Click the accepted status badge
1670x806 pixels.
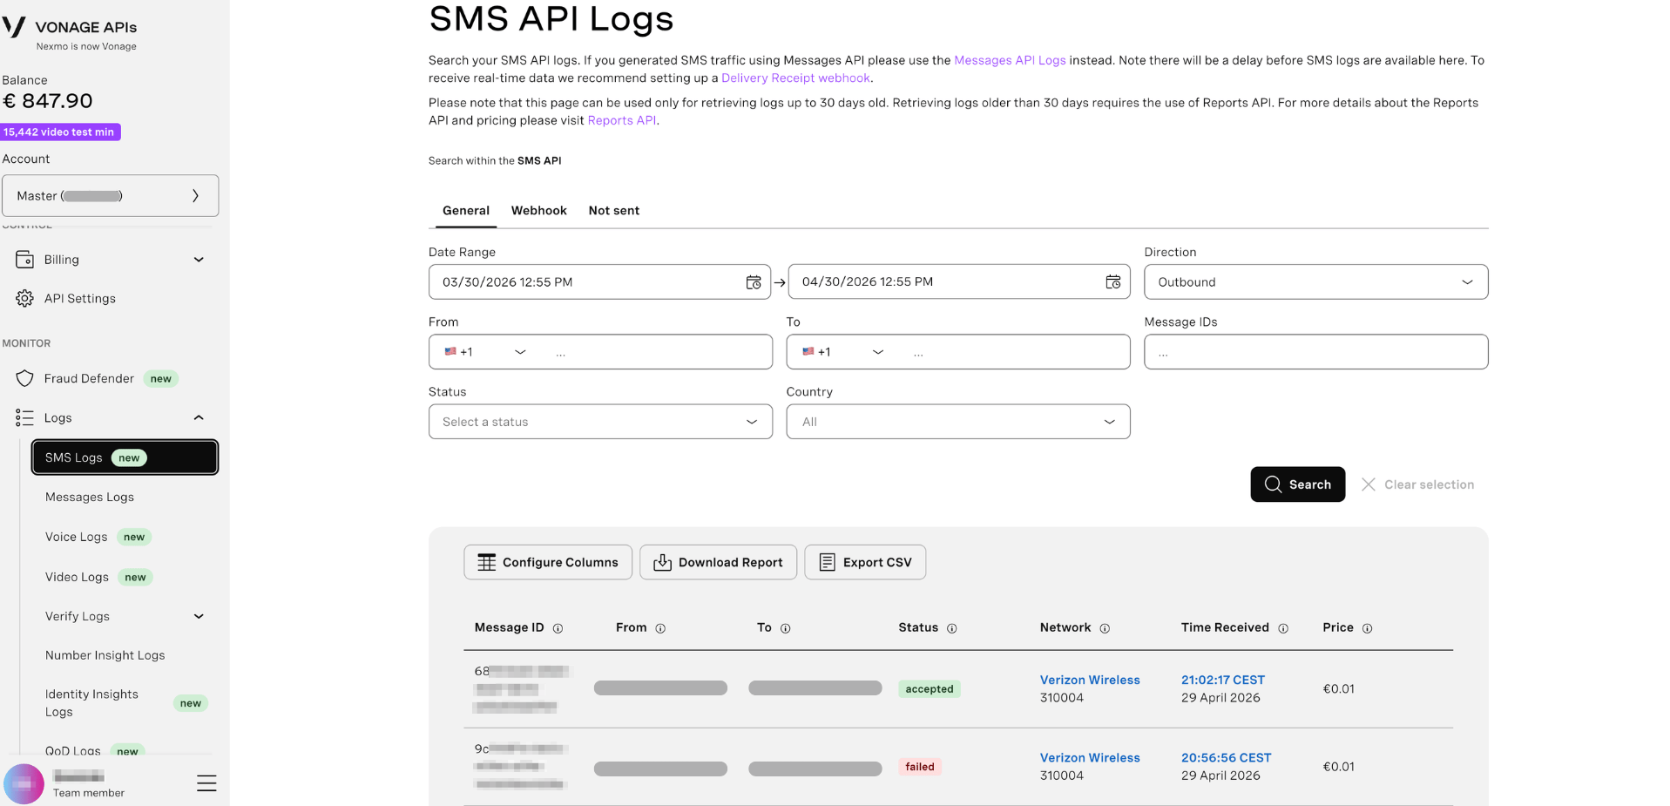coord(929,689)
